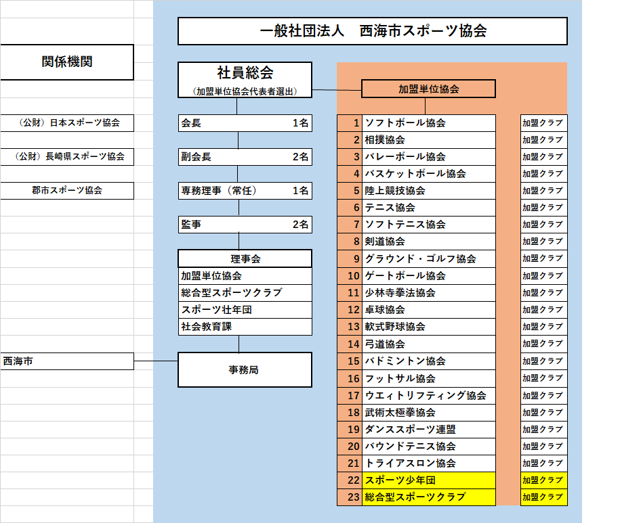Viewport: 641px width, 523px height.
Task: Click the フットサル協会 cell
Action: 429,378
